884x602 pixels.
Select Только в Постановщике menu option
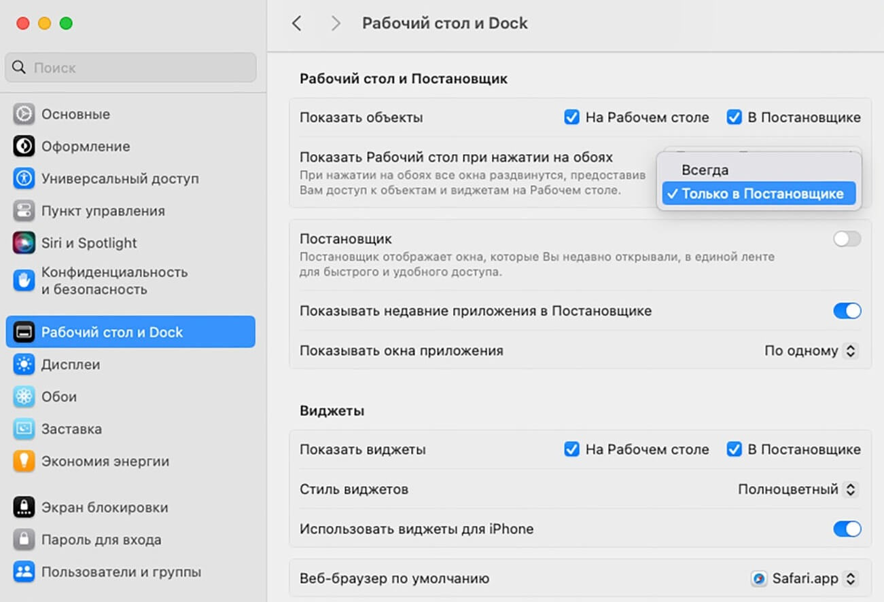coord(758,193)
